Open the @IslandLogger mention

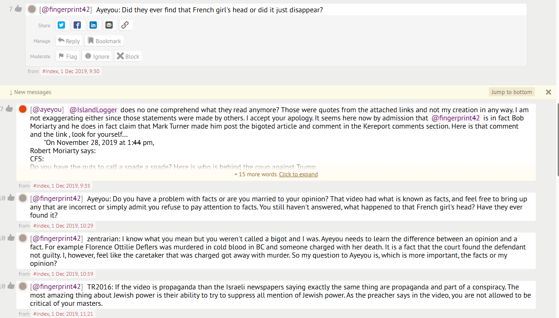click(93, 109)
